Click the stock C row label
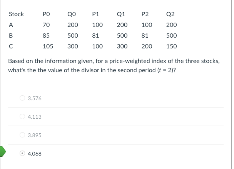 11,46
